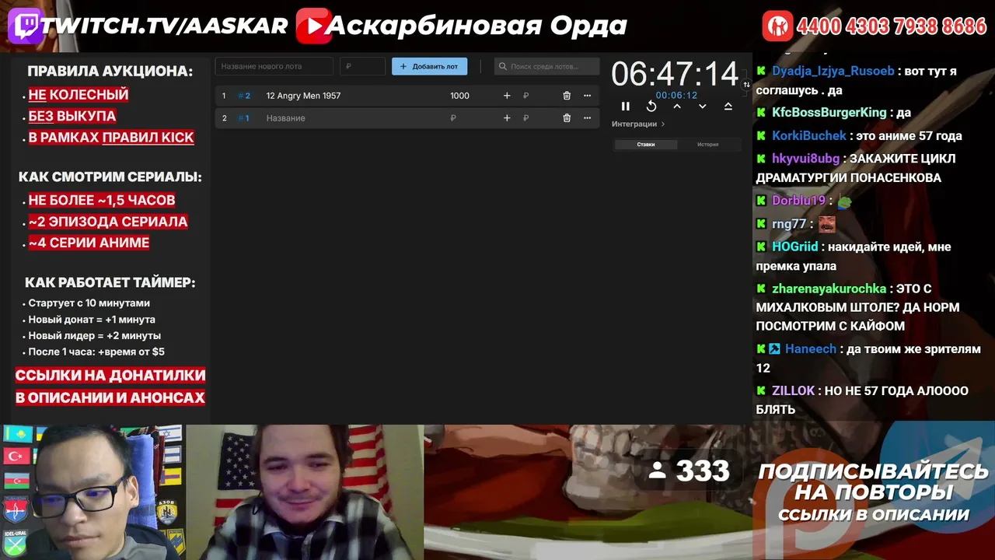
Task: Click the blue 00:06:12 elapsed time
Action: (x=676, y=95)
